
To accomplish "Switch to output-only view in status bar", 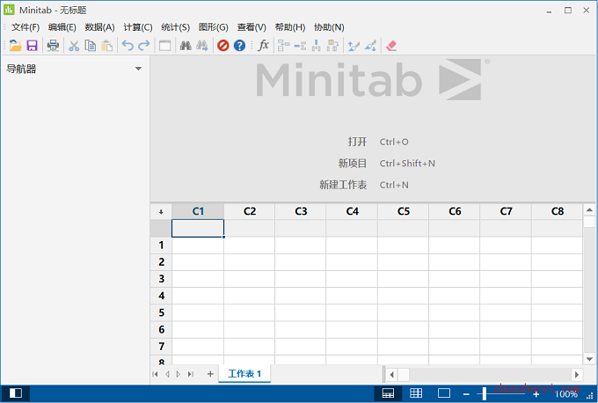I will coord(444,393).
